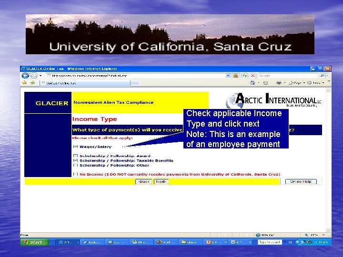Open a new blank browser tab

[x=135, y=83]
